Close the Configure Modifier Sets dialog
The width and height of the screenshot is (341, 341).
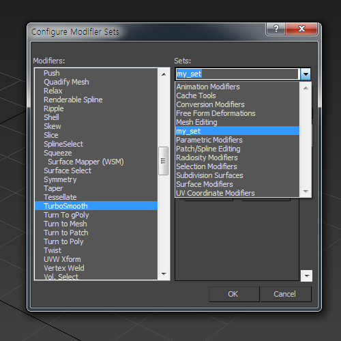click(x=301, y=29)
